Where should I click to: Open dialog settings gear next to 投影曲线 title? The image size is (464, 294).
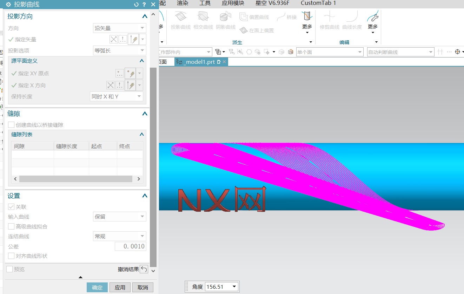9,5
